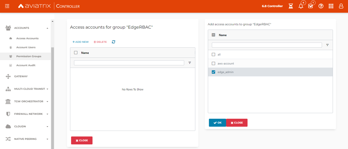This screenshot has width=348, height=149.
Task: Close the add access accounts panel
Action: 237,123
